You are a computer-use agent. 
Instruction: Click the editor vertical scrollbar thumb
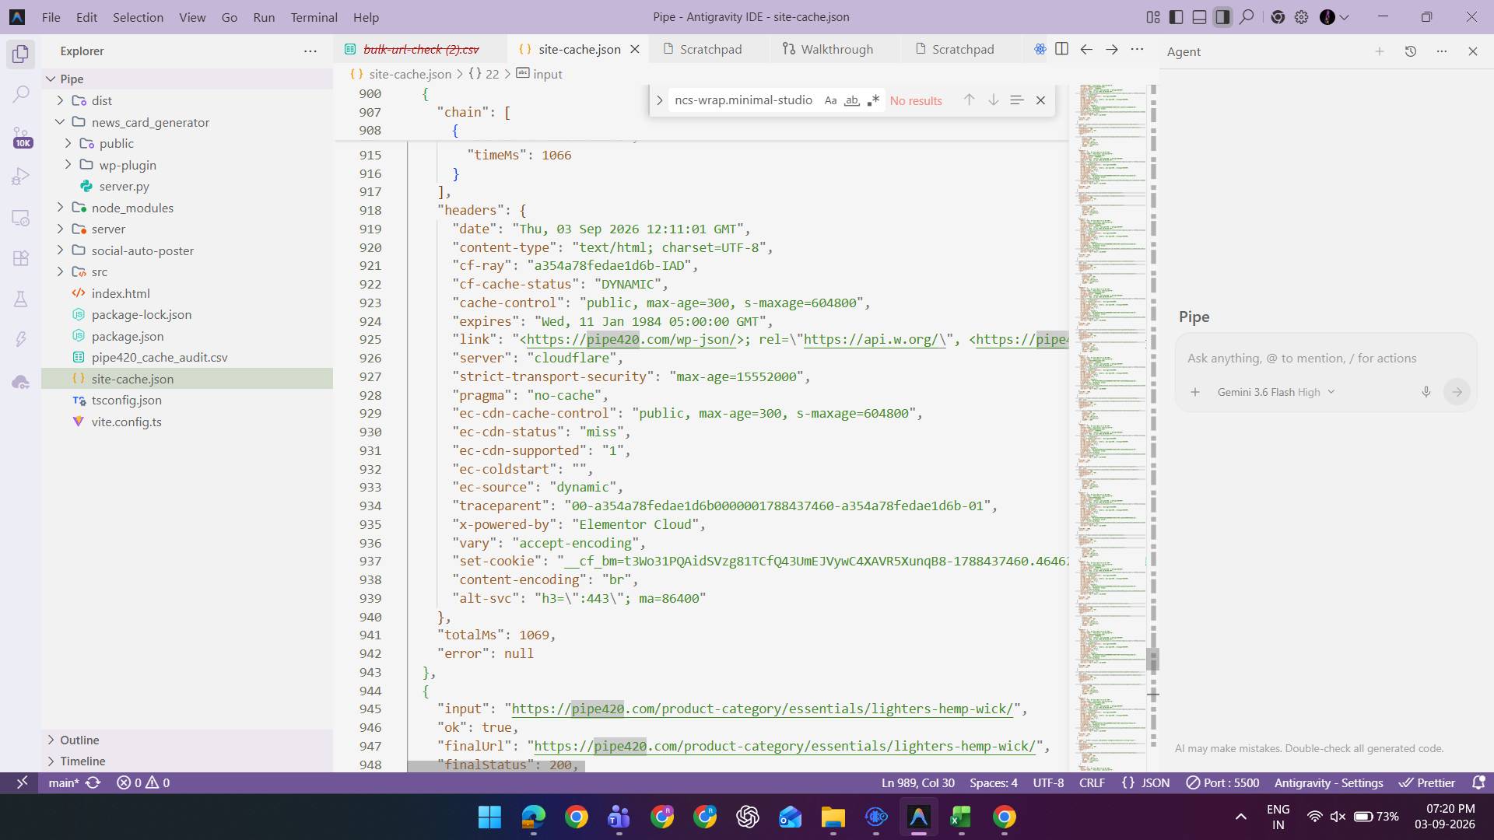[1152, 660]
